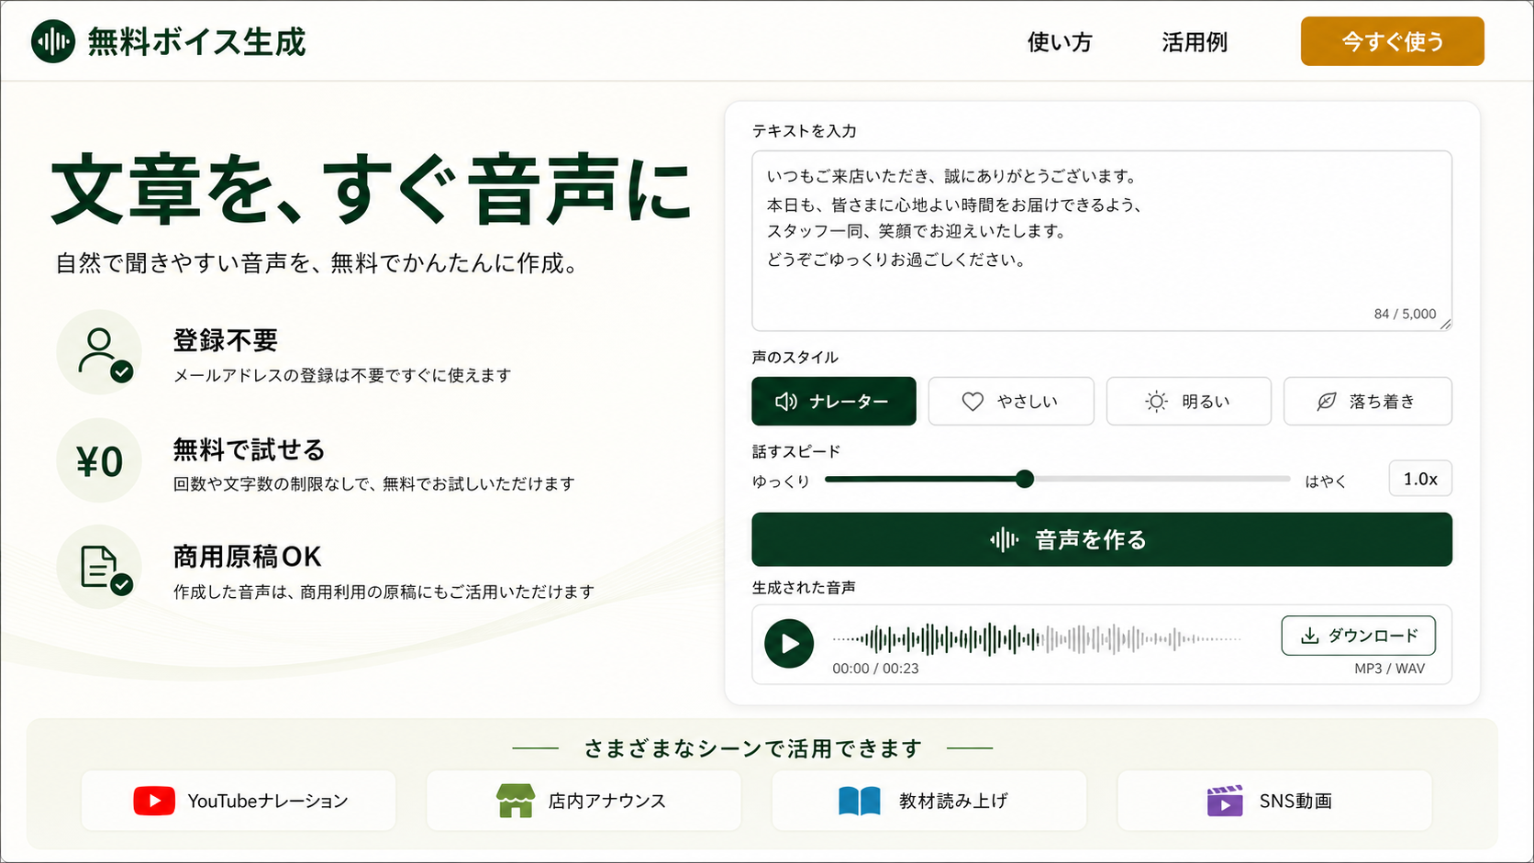This screenshot has width=1534, height=863.
Task: Select the 落ち着き voice style
Action: [1367, 401]
